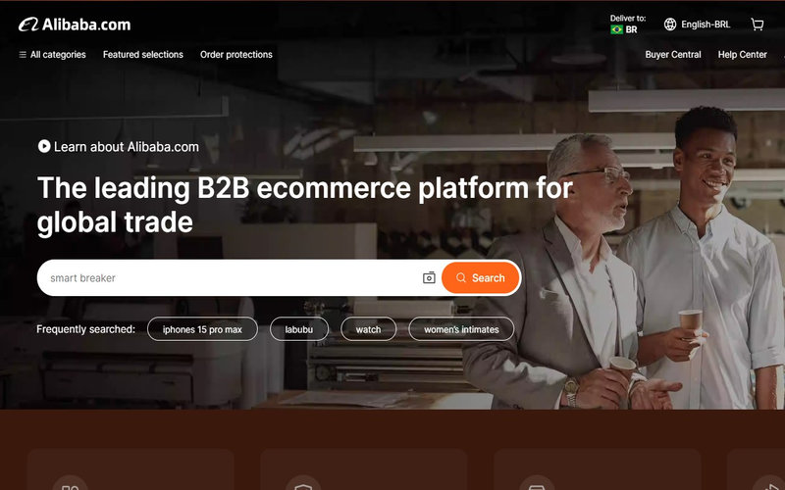Click the play icon beside Learn about Alibaba.com
Screen dimensions: 785x490
pos(44,146)
